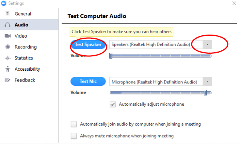Image resolution: width=239 pixels, height=144 pixels.
Task: Uncheck Automatically adjust microphone
Action: 113,105
